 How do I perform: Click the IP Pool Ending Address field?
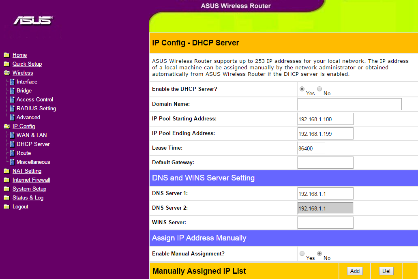[x=326, y=133]
